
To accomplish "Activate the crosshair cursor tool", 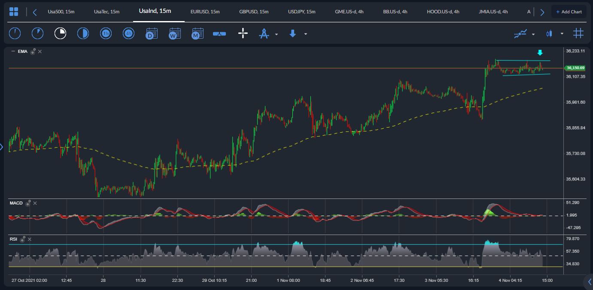I will click(243, 34).
